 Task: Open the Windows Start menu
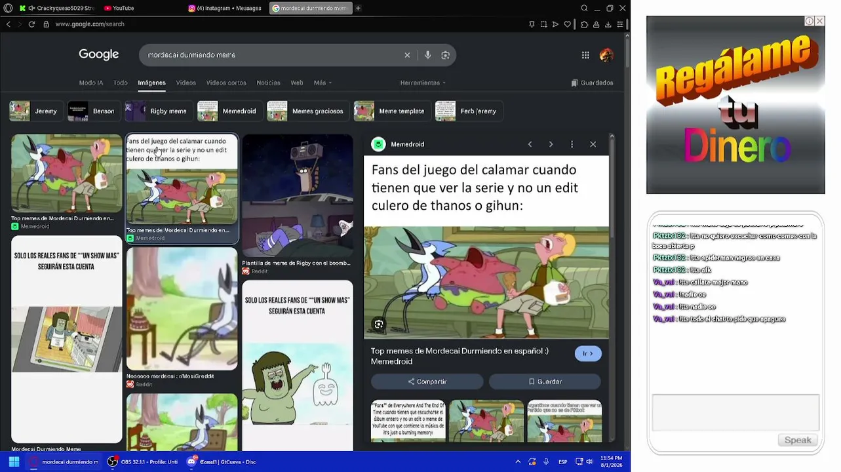click(x=14, y=462)
